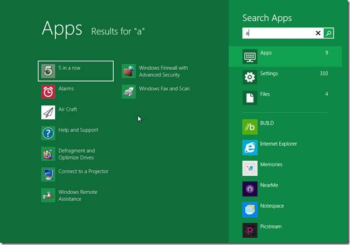Open the 5 in a row app icon
The width and height of the screenshot is (350, 245).
tap(48, 71)
